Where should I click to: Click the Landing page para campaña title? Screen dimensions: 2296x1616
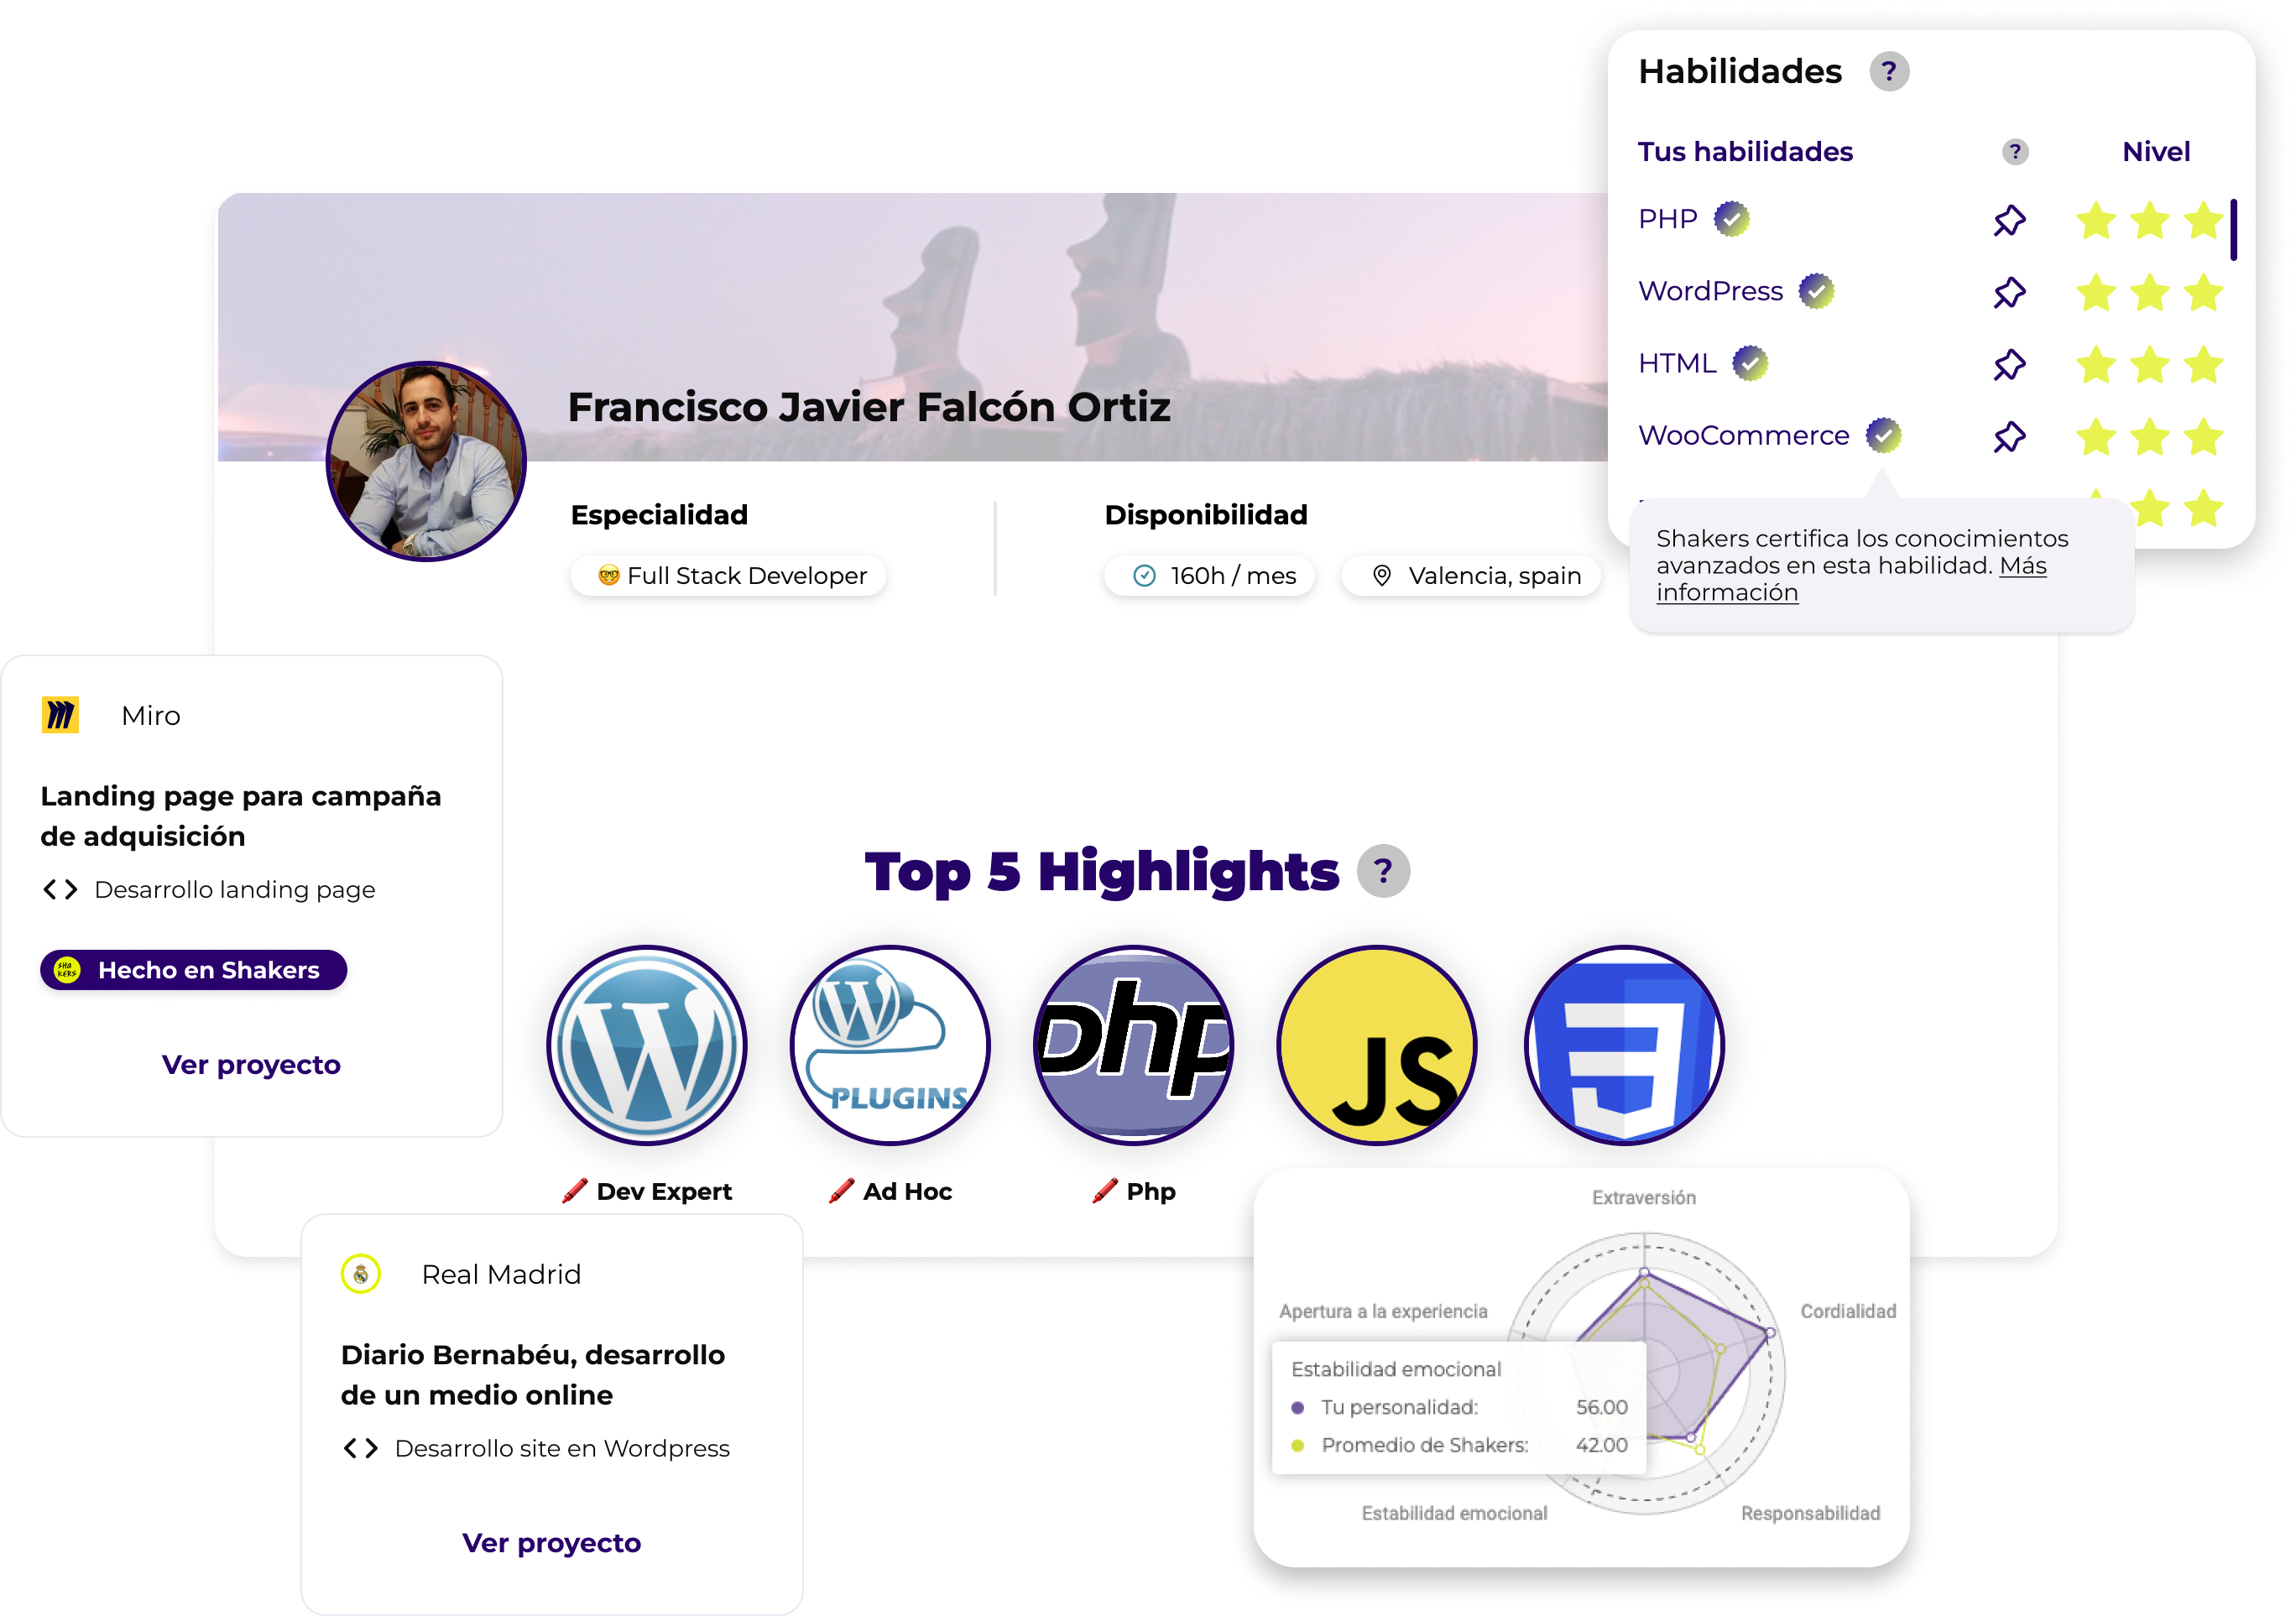241,816
